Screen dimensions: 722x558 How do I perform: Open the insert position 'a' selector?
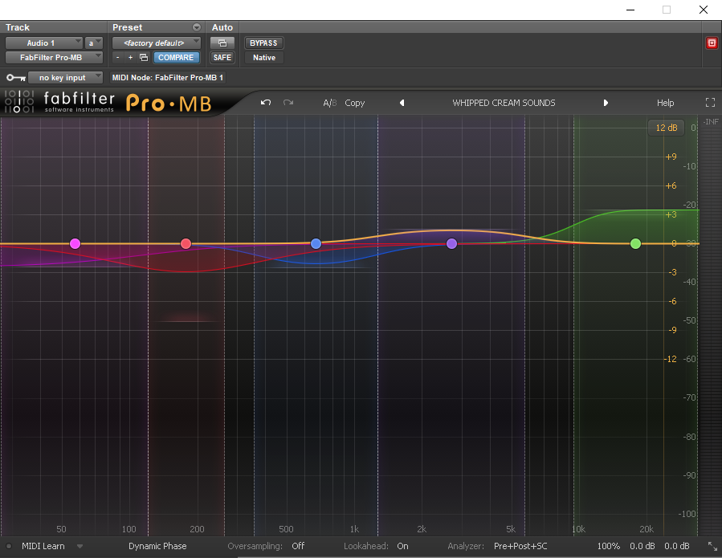tap(94, 43)
